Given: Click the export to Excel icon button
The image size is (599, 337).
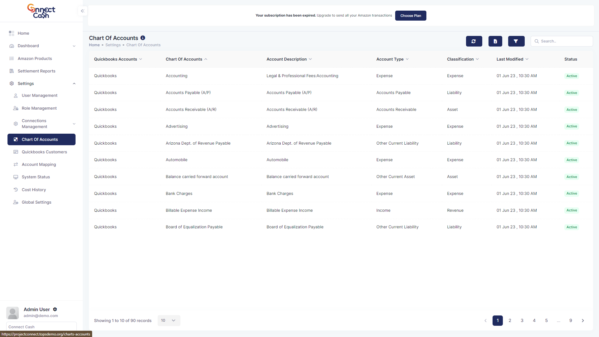Looking at the screenshot, I should (495, 41).
